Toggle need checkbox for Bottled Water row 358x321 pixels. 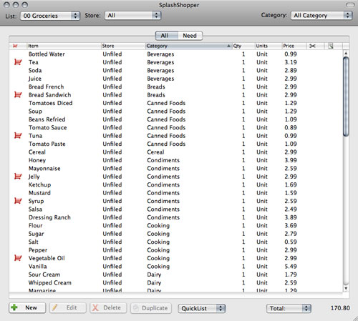pos(18,54)
